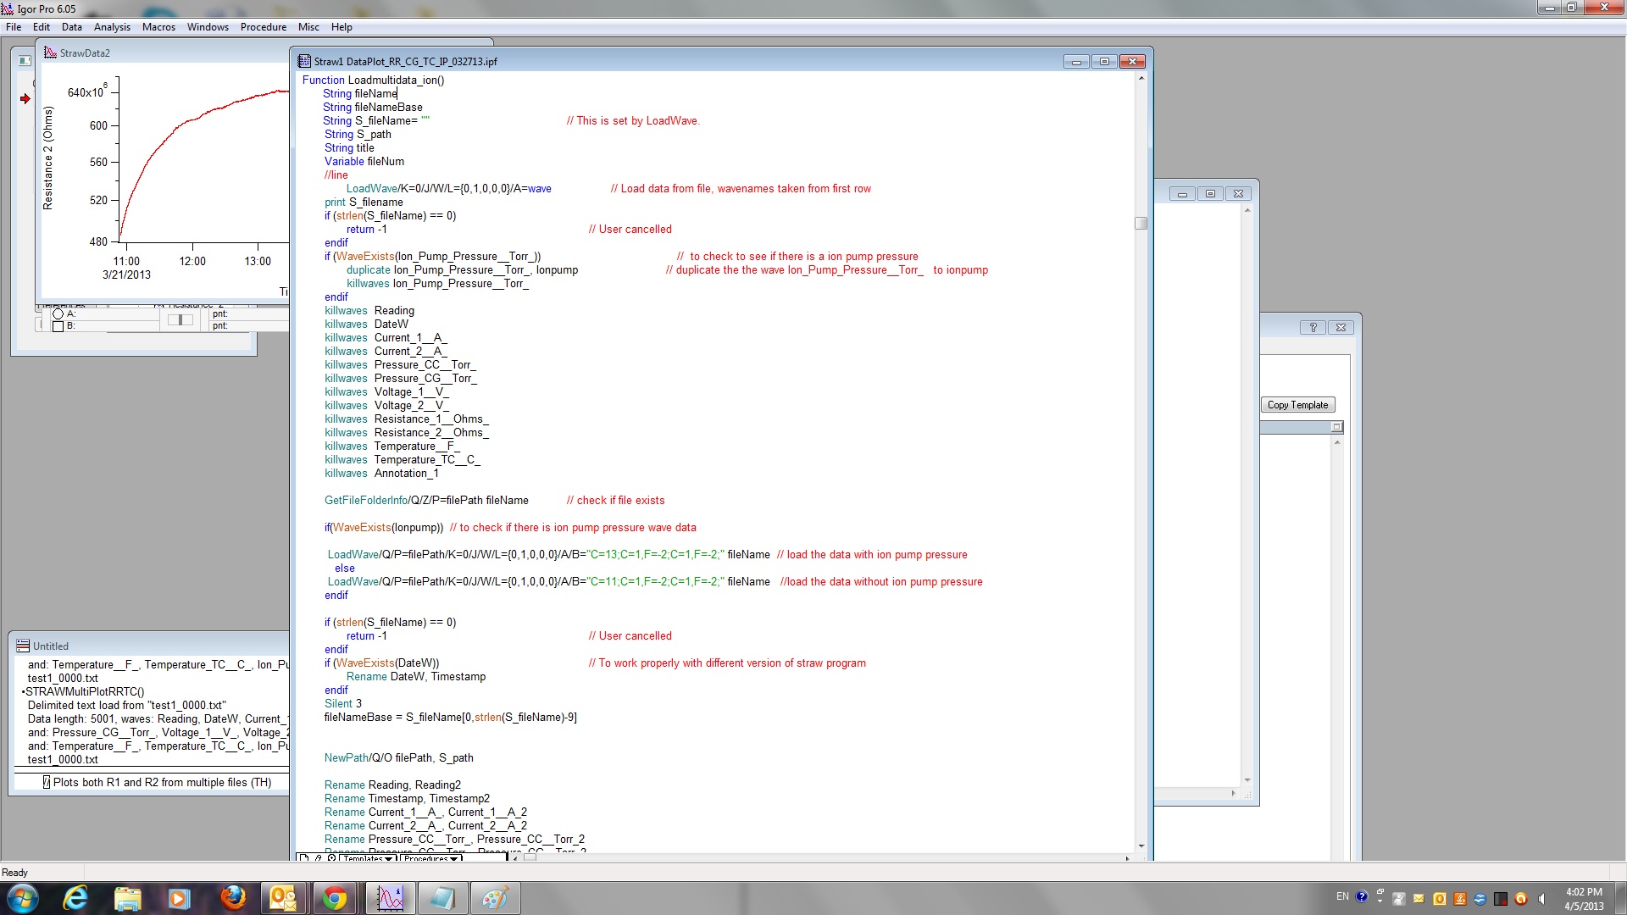The width and height of the screenshot is (1627, 915).
Task: Click the 'String fileNameBase' code line
Action: click(373, 108)
